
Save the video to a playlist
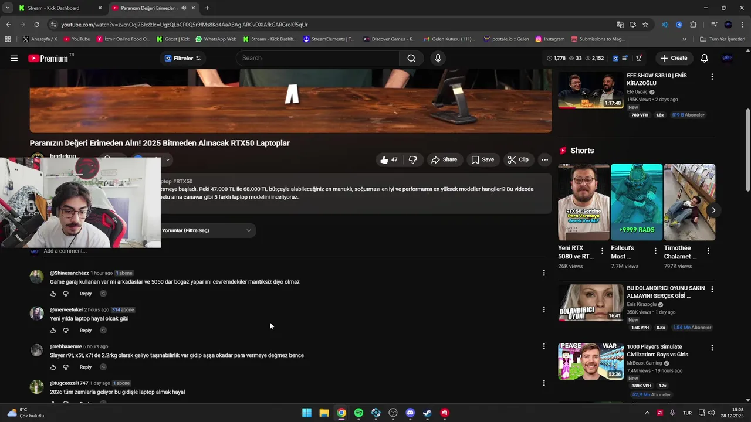coord(482,159)
